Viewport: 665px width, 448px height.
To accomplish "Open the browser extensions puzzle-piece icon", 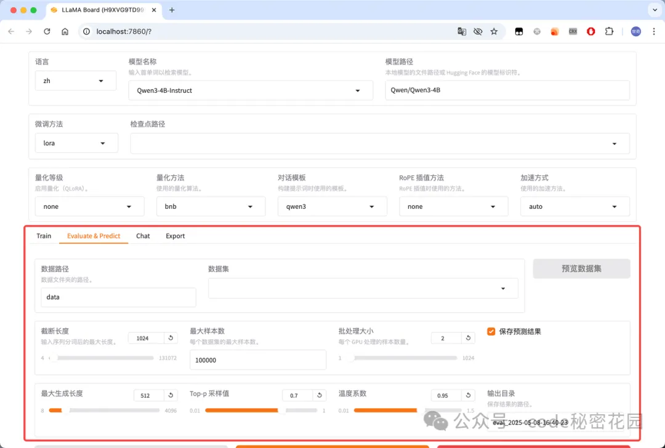I will 608,31.
